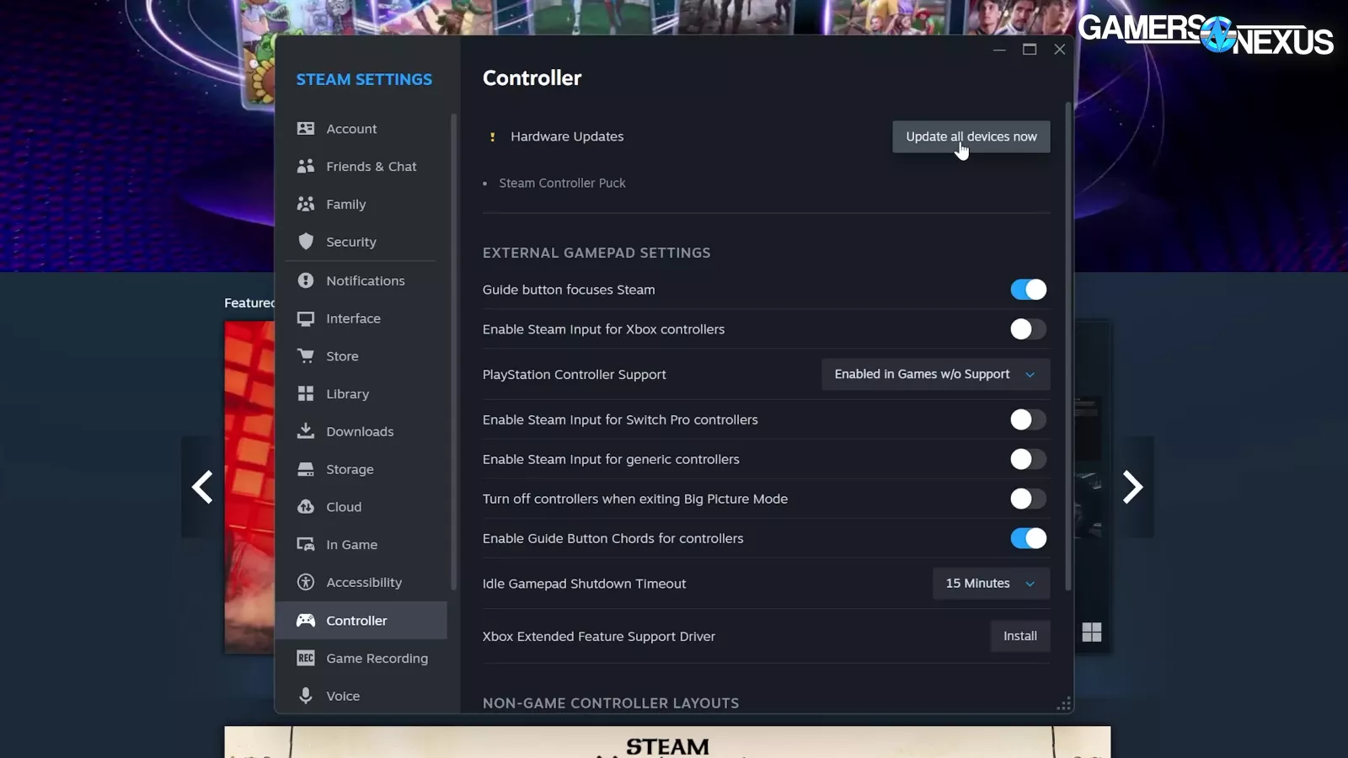Click the Hardware Updates label
Screen dimensions: 1348x758
[567, 136]
